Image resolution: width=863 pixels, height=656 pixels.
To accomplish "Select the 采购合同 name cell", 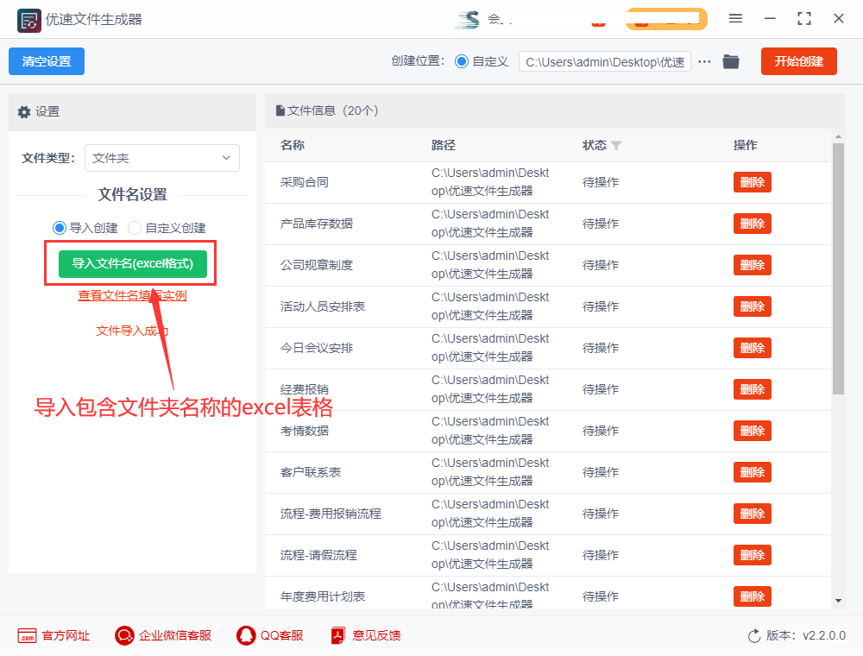I will (305, 182).
